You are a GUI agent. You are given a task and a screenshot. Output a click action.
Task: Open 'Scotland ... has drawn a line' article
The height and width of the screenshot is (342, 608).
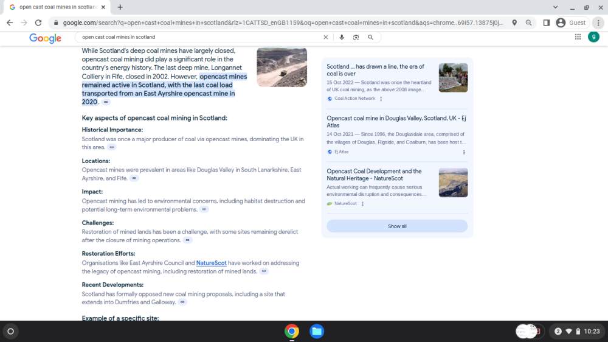point(375,70)
